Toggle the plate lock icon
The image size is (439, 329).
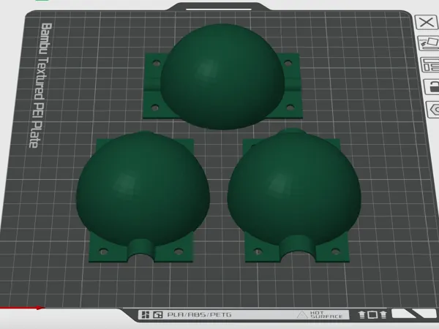[x=432, y=86]
